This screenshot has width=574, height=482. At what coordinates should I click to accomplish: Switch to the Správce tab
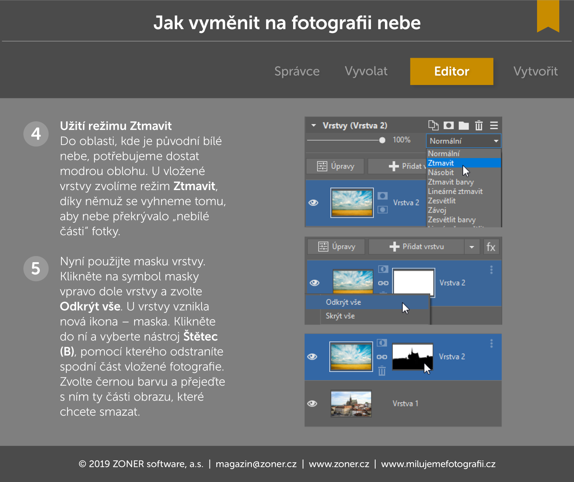[x=297, y=71]
